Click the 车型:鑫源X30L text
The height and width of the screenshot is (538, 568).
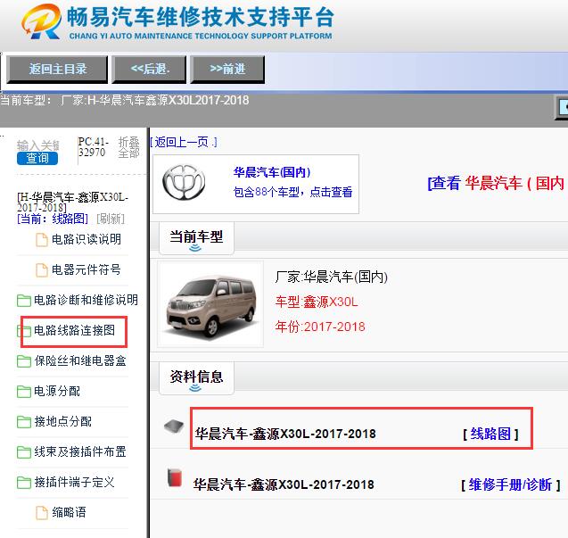[x=317, y=302]
